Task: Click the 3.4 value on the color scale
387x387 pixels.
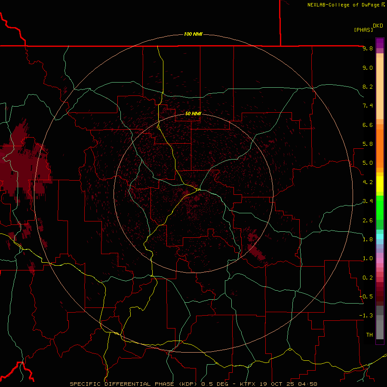Action: [368, 201]
